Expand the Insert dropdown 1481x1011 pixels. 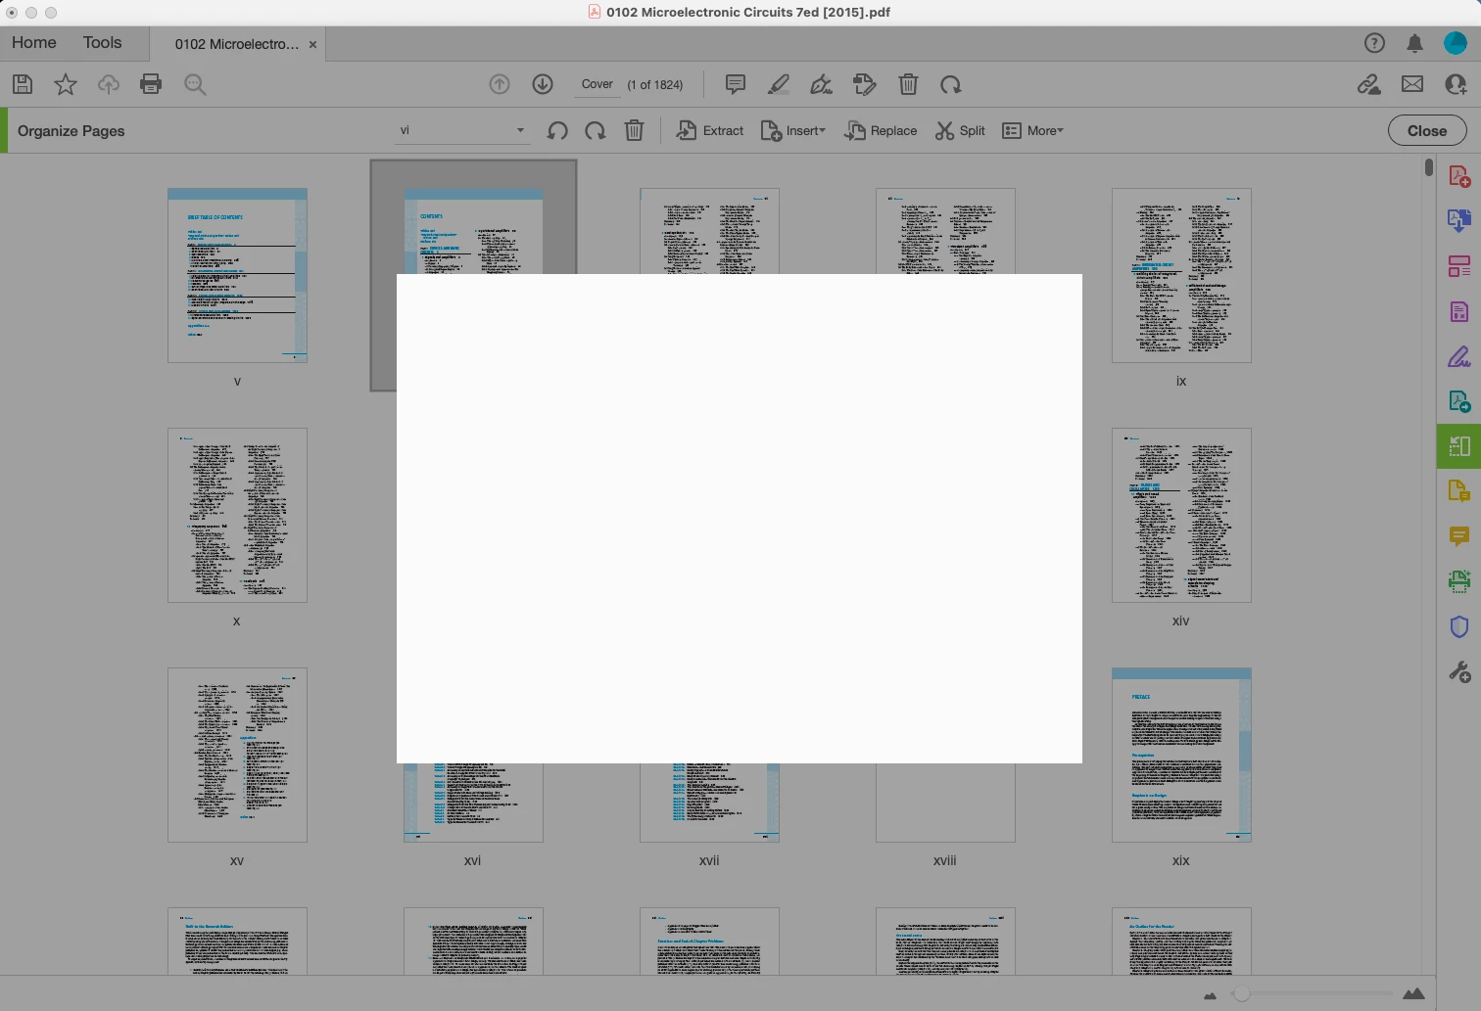(793, 130)
